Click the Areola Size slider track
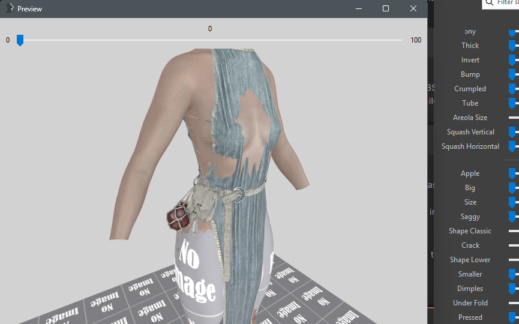 [x=514, y=118]
